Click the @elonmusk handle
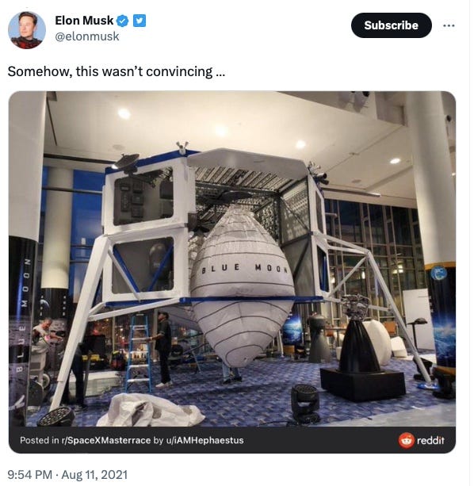 click(x=87, y=36)
